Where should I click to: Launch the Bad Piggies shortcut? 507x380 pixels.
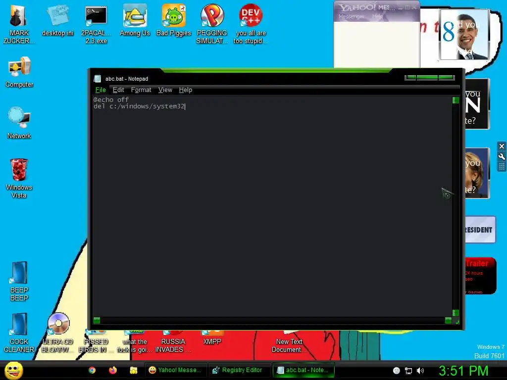(x=174, y=20)
